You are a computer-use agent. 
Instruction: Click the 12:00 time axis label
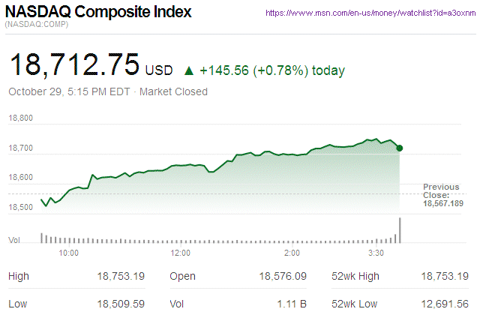(181, 253)
